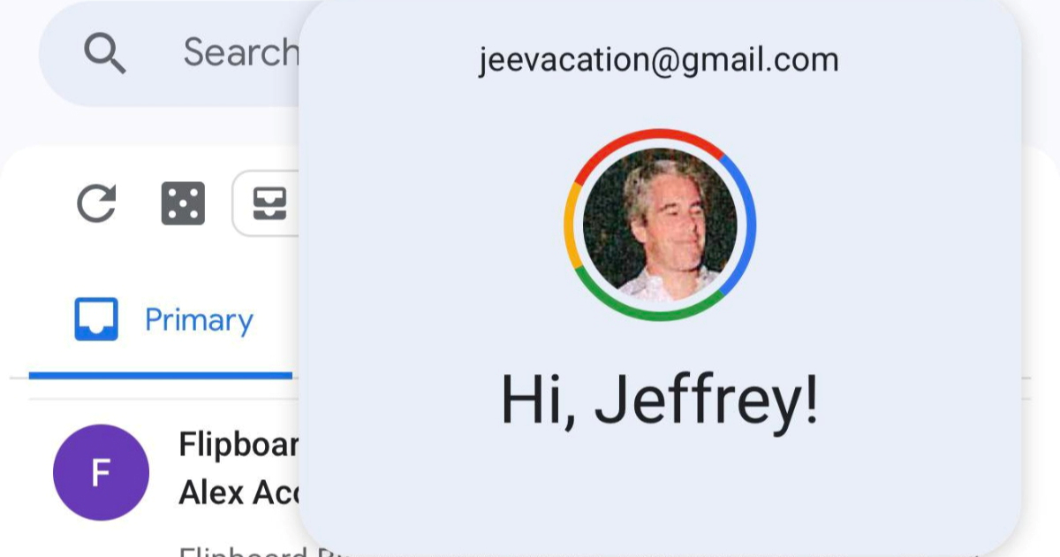Click the jeevacation@gmail.com account address
Image resolution: width=1060 pixels, height=557 pixels.
pos(659,60)
